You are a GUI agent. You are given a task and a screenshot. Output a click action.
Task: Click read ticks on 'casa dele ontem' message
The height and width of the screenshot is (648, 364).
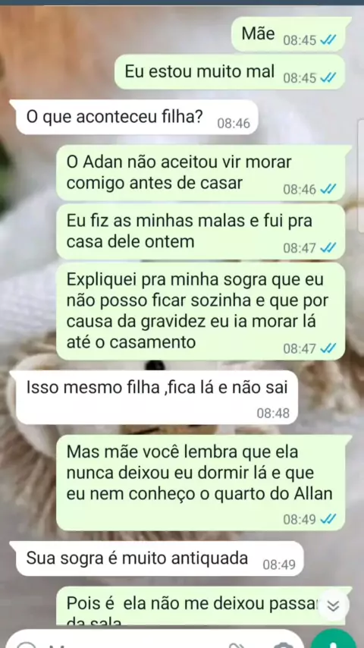pos(328,248)
